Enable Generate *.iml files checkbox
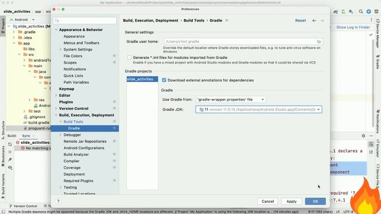The height and width of the screenshot is (214, 381). pyautogui.click(x=129, y=58)
